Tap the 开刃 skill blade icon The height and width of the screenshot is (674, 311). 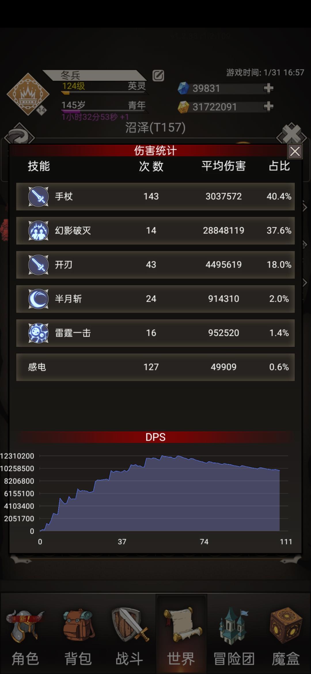[x=38, y=265]
